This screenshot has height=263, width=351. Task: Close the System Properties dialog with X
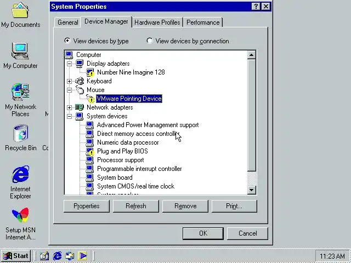click(x=265, y=7)
